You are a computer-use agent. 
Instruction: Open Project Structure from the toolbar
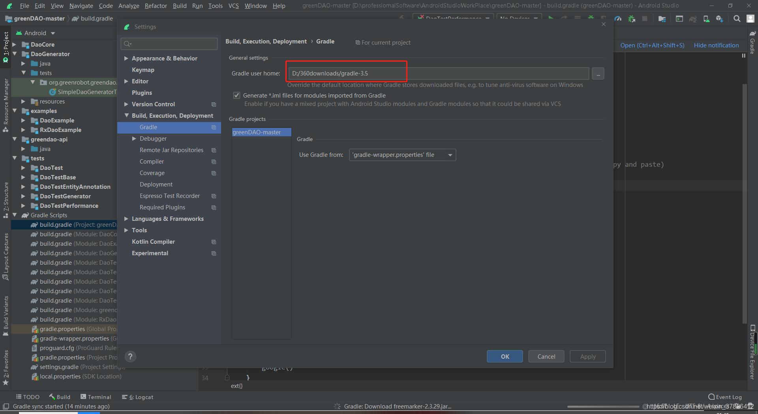click(662, 19)
